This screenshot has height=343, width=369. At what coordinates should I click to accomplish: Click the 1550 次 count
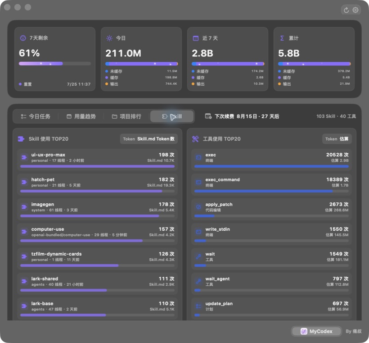[x=339, y=229]
